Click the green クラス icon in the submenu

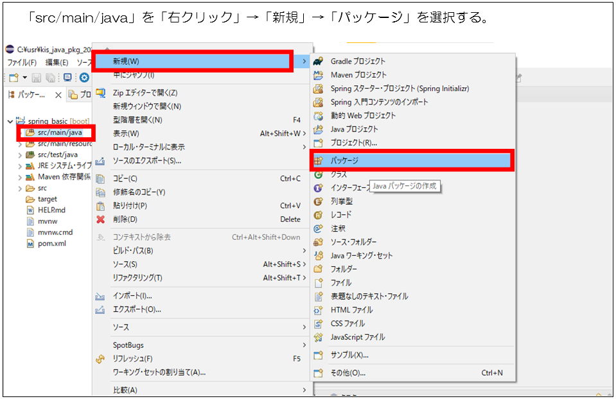point(318,174)
